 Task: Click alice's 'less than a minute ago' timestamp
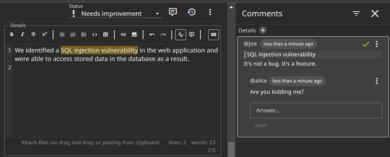[297, 81]
